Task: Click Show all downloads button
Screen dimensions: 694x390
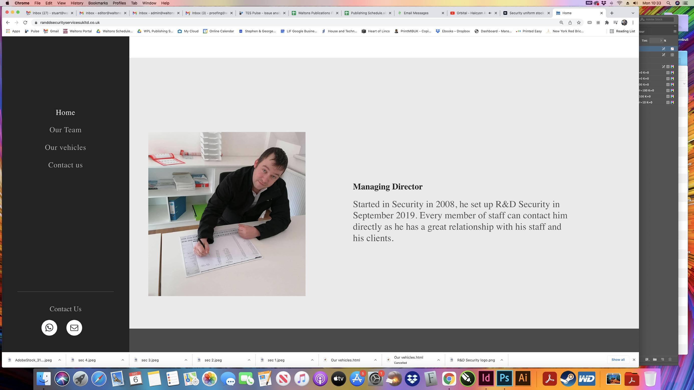Action: (618, 359)
